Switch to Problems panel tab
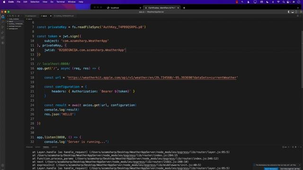The width and height of the screenshot is (303, 170). [x=29, y=147]
